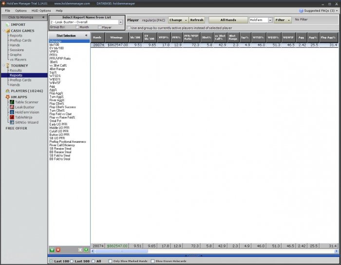The height and width of the screenshot is (265, 341).
Task: Select Preflop Positional Awareness stat
Action: pos(68,142)
